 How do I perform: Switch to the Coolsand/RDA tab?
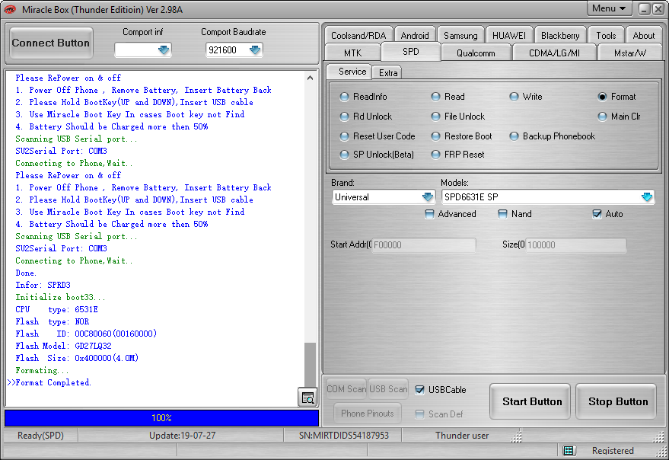[358, 36]
